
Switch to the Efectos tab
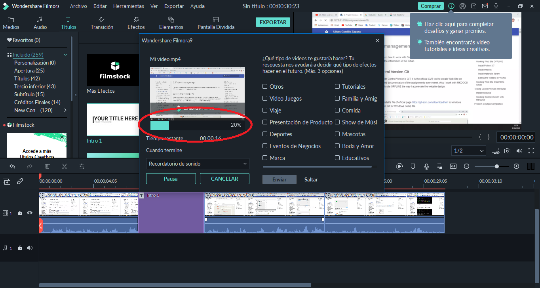pos(136,23)
